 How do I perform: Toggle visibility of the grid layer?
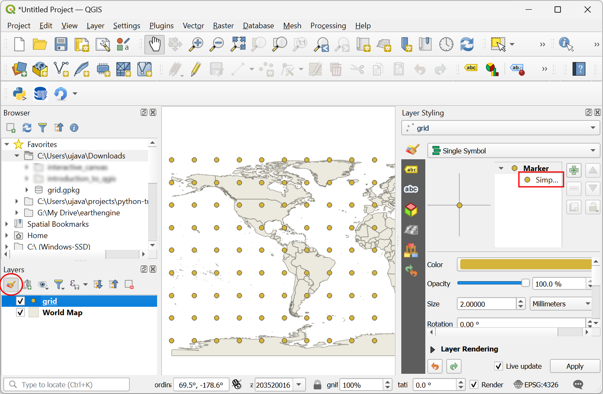tap(20, 301)
